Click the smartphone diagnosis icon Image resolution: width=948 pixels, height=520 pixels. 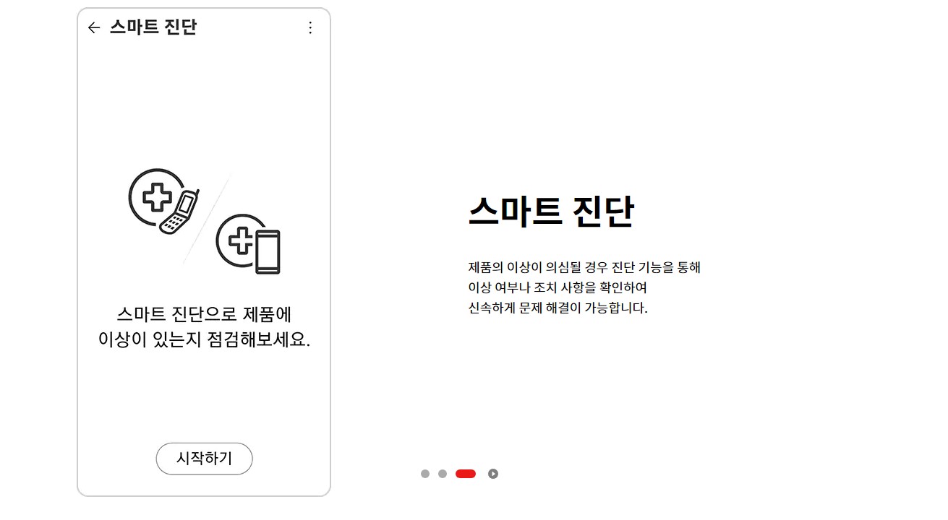click(268, 251)
